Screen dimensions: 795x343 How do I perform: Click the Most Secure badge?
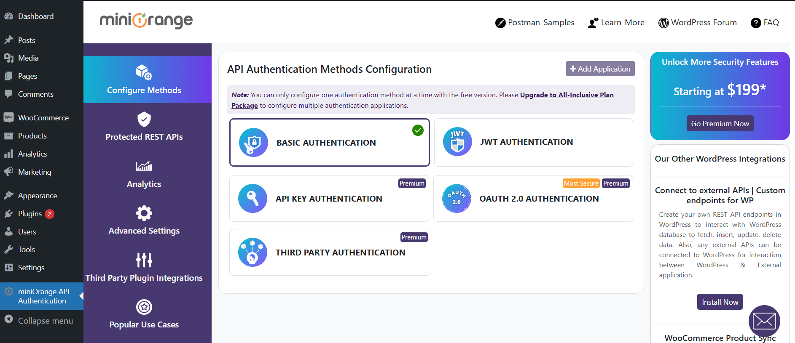[581, 183]
